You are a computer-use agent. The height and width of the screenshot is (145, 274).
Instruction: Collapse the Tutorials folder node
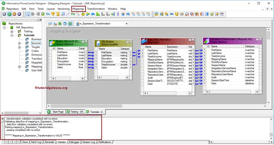coord(12,35)
